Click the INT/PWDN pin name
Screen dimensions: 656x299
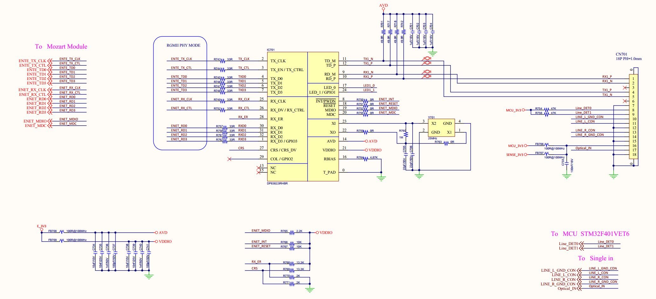(x=326, y=101)
